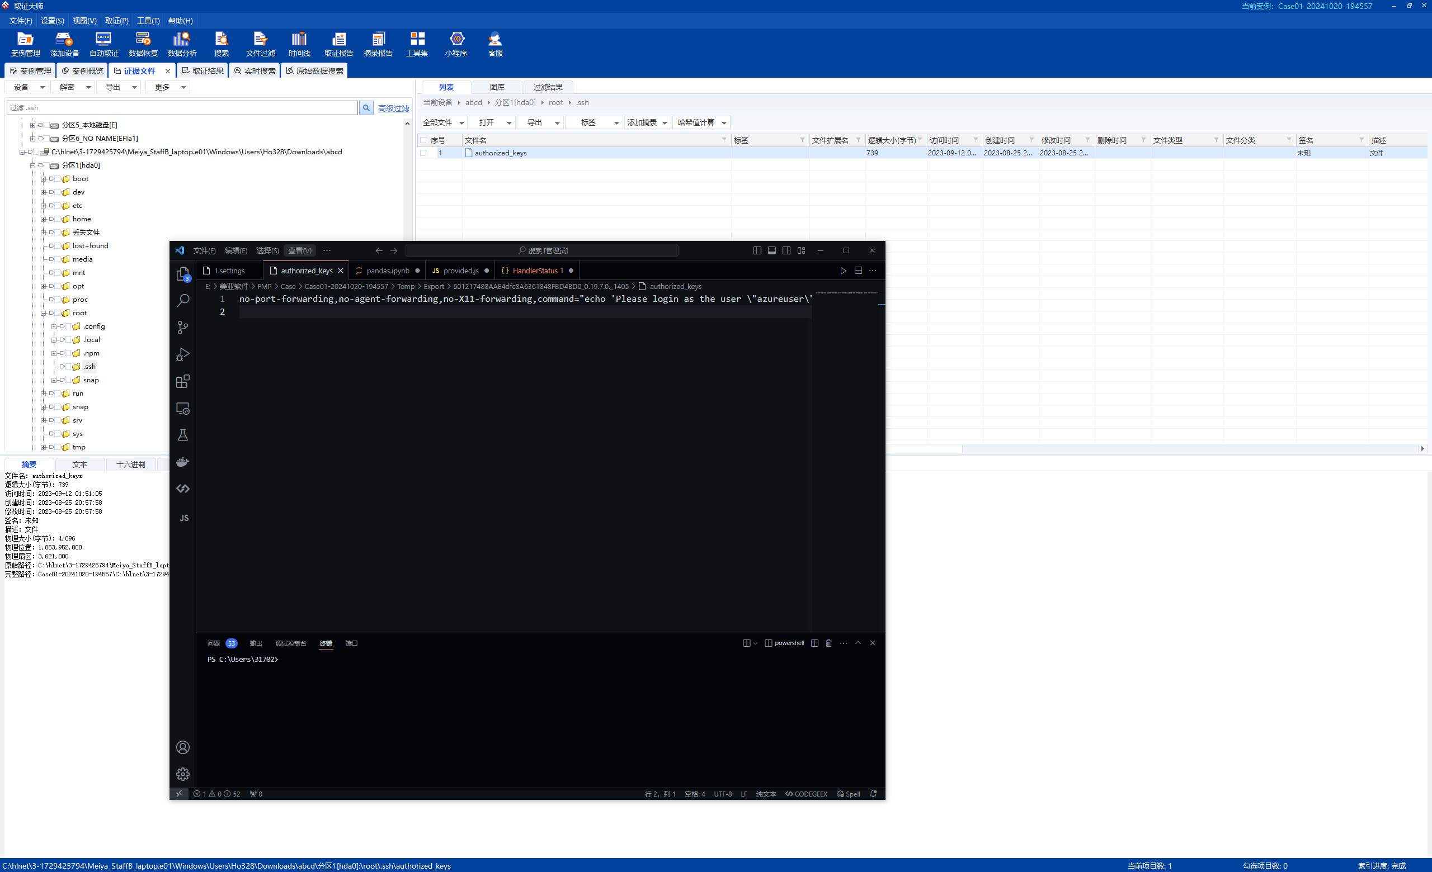Expand the boot folder tree node
This screenshot has height=872, width=1432.
[43, 179]
